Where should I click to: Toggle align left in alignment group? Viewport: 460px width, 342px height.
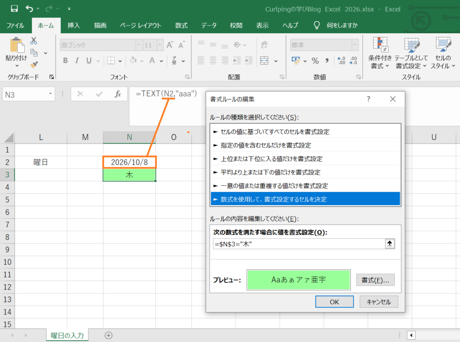[201, 61]
